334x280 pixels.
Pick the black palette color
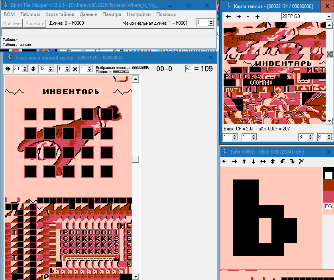click(328, 169)
